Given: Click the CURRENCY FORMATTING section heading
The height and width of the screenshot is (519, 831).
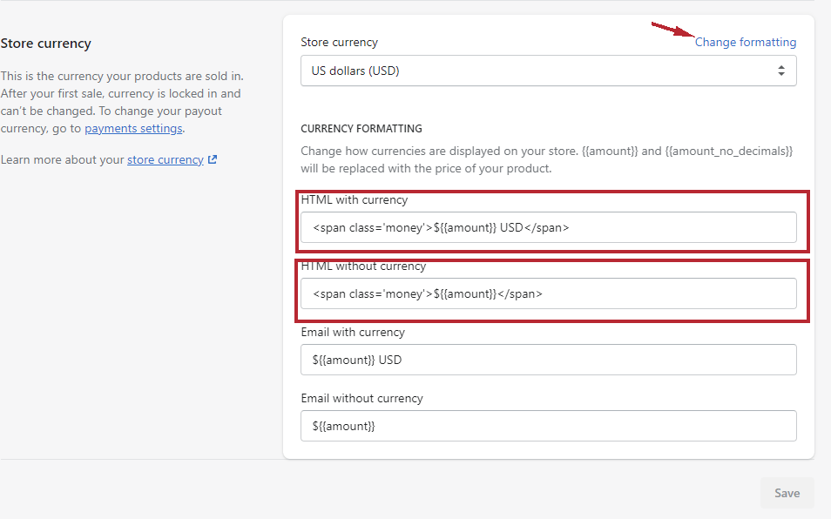Looking at the screenshot, I should pyautogui.click(x=361, y=129).
